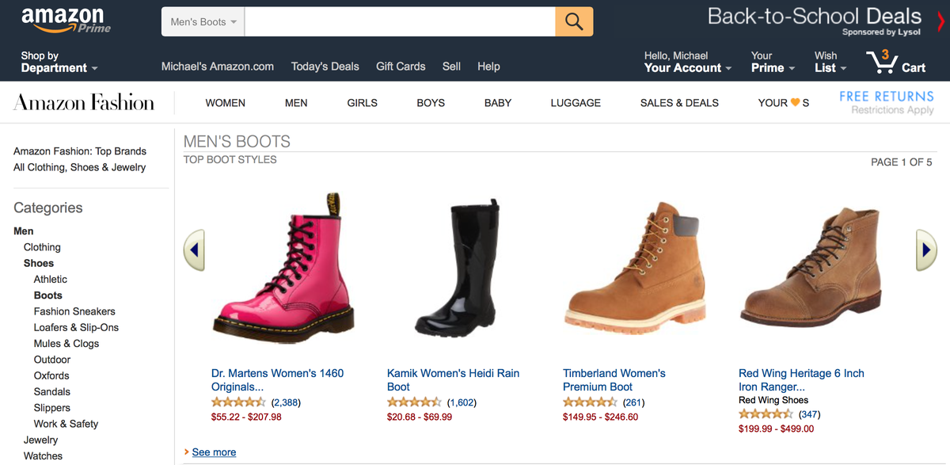The height and width of the screenshot is (465, 950).
Task: Open the Your Account dropdown
Action: (x=687, y=62)
